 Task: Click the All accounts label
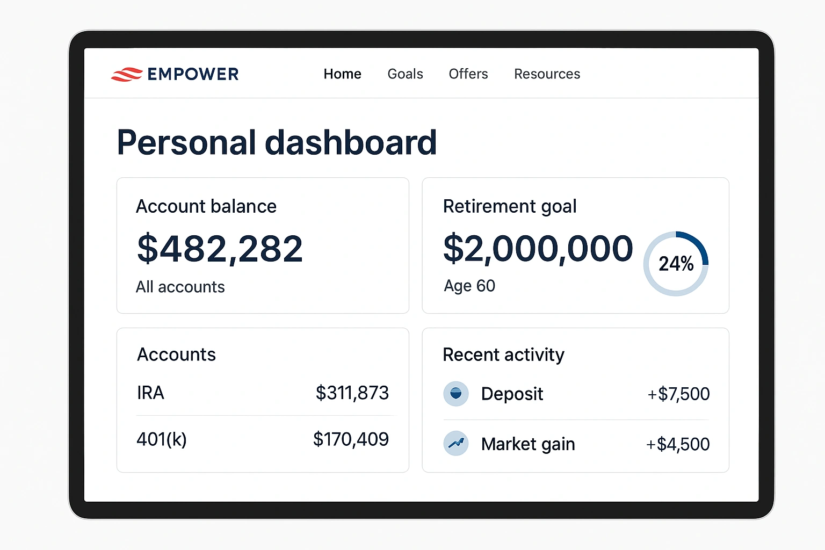180,286
